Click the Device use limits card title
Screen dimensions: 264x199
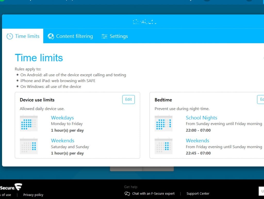click(x=37, y=100)
